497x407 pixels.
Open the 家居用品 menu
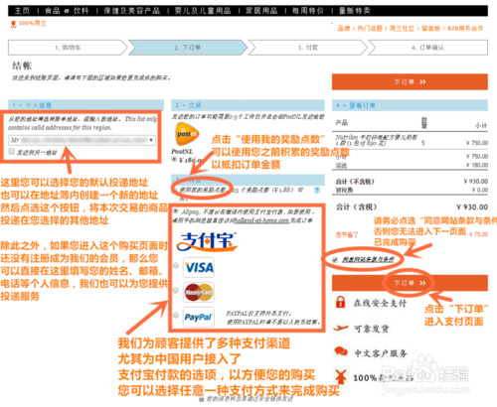[261, 11]
